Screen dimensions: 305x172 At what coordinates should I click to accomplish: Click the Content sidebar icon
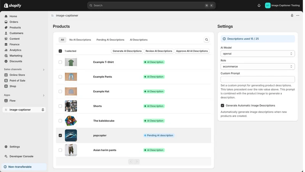(x=6, y=39)
